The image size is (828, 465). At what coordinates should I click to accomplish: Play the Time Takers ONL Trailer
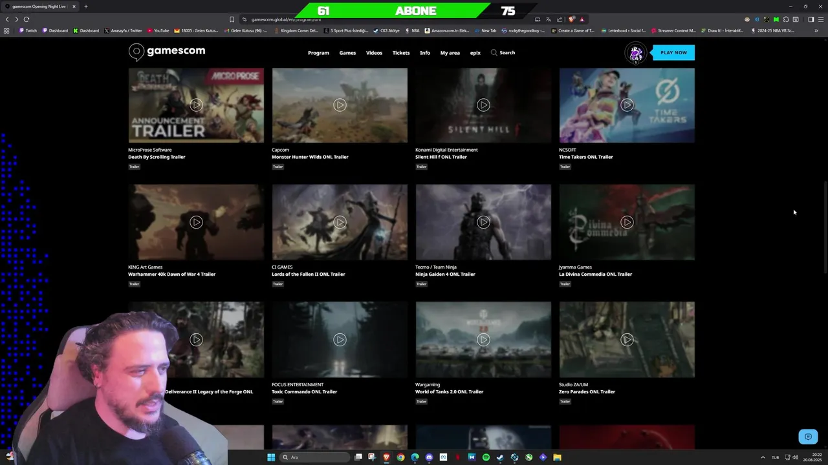coord(627,105)
